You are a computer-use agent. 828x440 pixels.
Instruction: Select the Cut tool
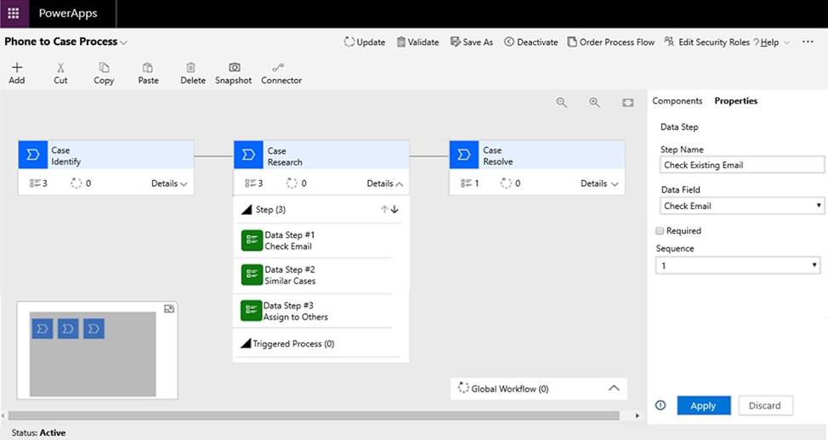coord(60,68)
